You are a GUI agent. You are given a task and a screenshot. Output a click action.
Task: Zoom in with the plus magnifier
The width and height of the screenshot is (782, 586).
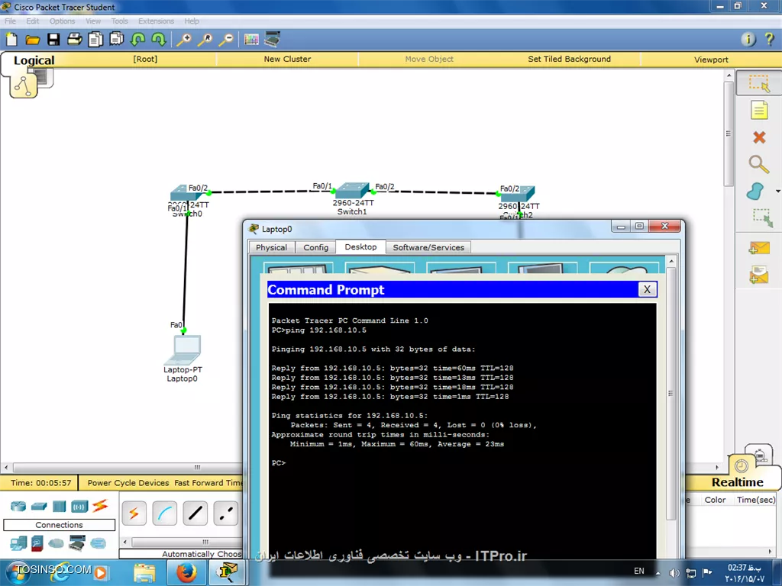tap(184, 40)
